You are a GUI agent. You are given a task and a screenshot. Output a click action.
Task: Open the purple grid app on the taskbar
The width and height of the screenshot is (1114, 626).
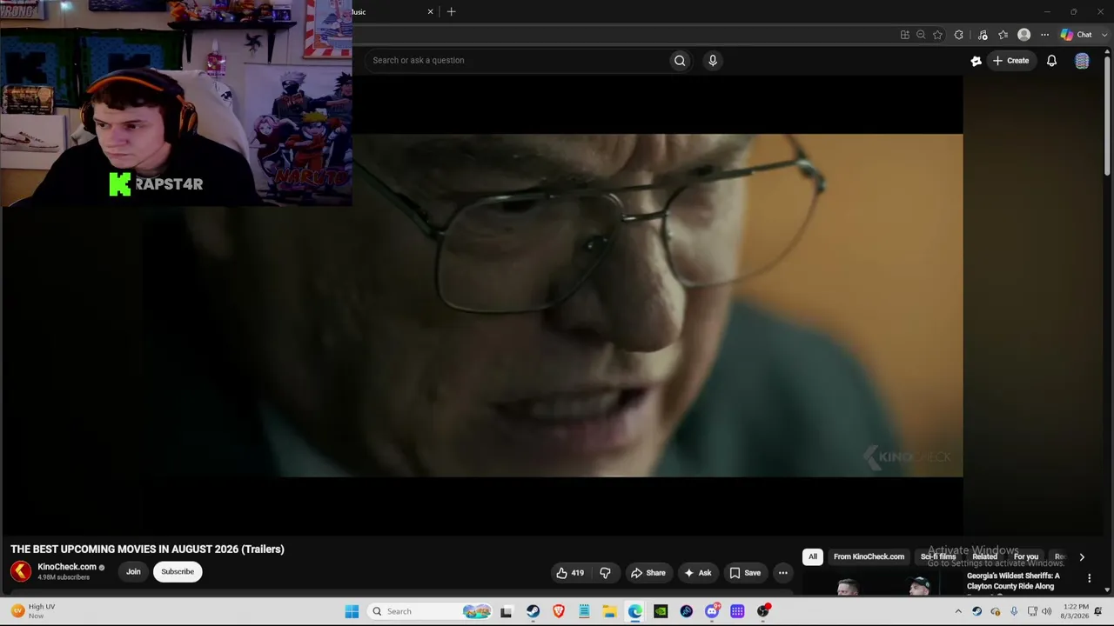coord(737,611)
